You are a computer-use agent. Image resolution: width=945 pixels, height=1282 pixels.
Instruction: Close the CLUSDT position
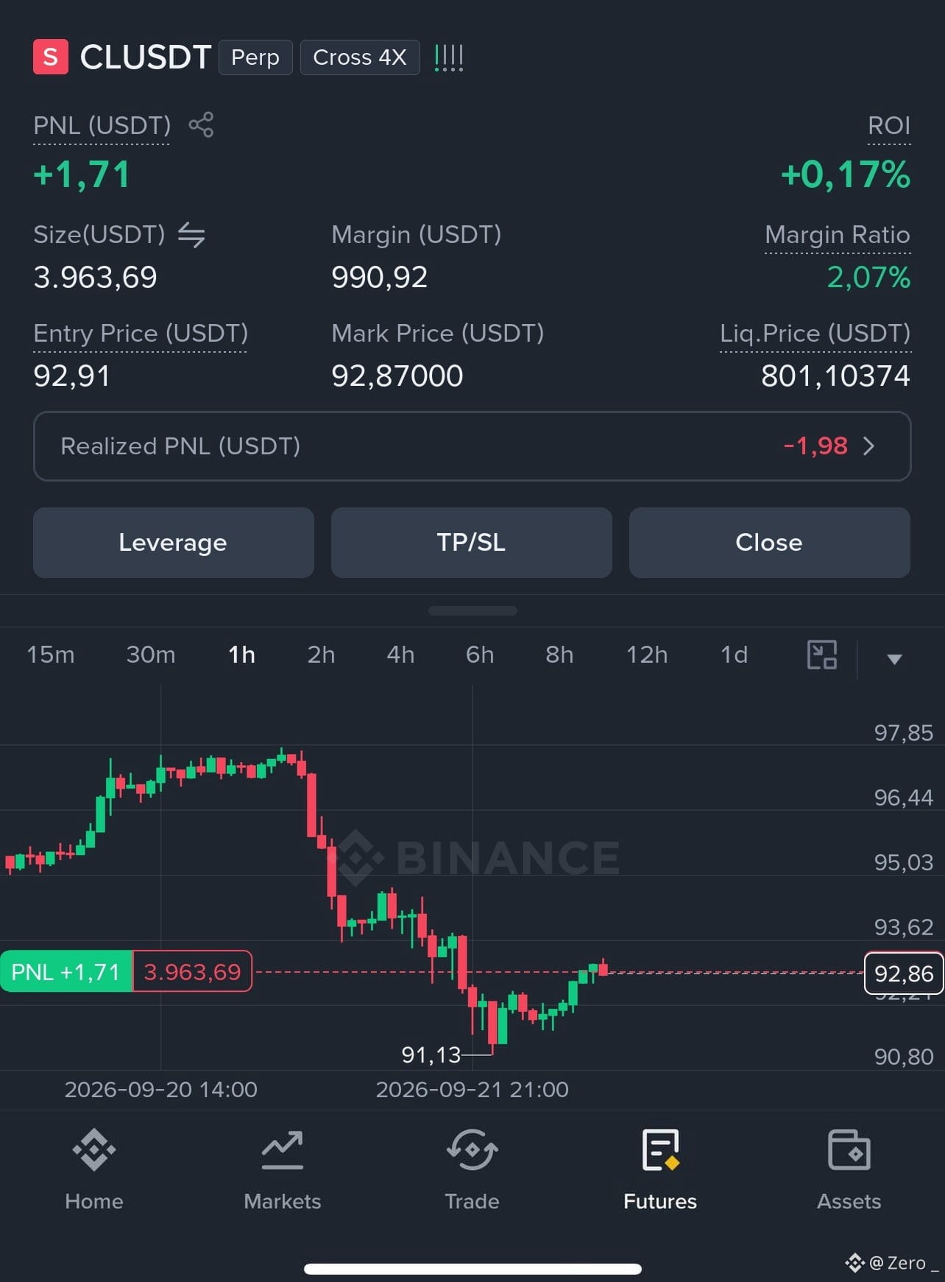770,543
